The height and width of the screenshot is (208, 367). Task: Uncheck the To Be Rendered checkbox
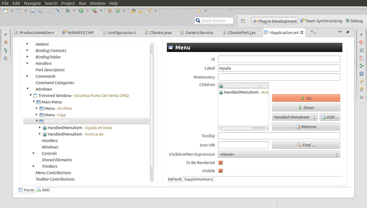coord(221,163)
